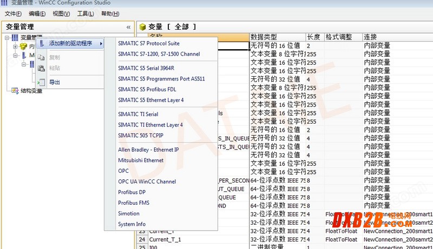Select Mitsubishi Ethernet driver
Image resolution: width=433 pixels, height=249 pixels.
click(x=141, y=160)
